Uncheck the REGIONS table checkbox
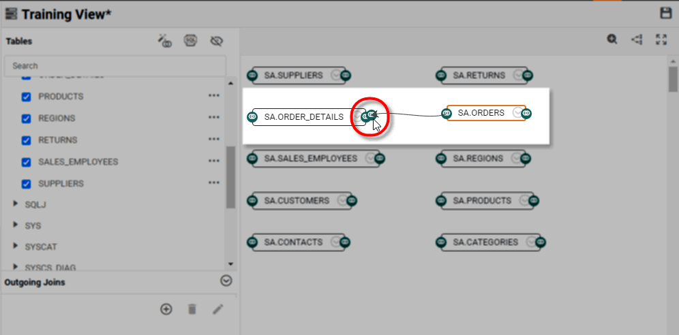This screenshot has height=335, width=679. tap(27, 118)
